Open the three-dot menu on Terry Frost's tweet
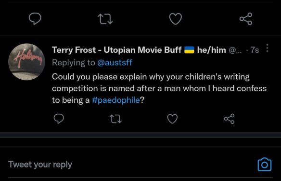This screenshot has width=281, height=181. coord(267,48)
